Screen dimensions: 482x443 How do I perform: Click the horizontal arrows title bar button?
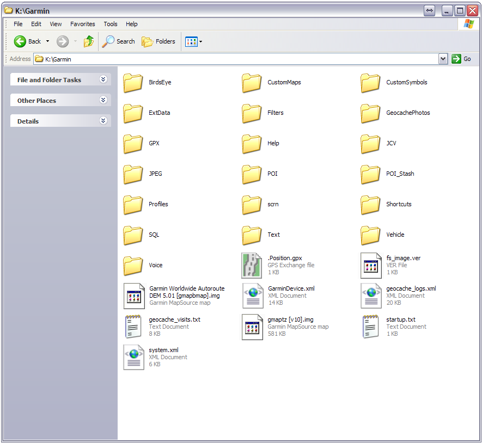[x=429, y=11]
